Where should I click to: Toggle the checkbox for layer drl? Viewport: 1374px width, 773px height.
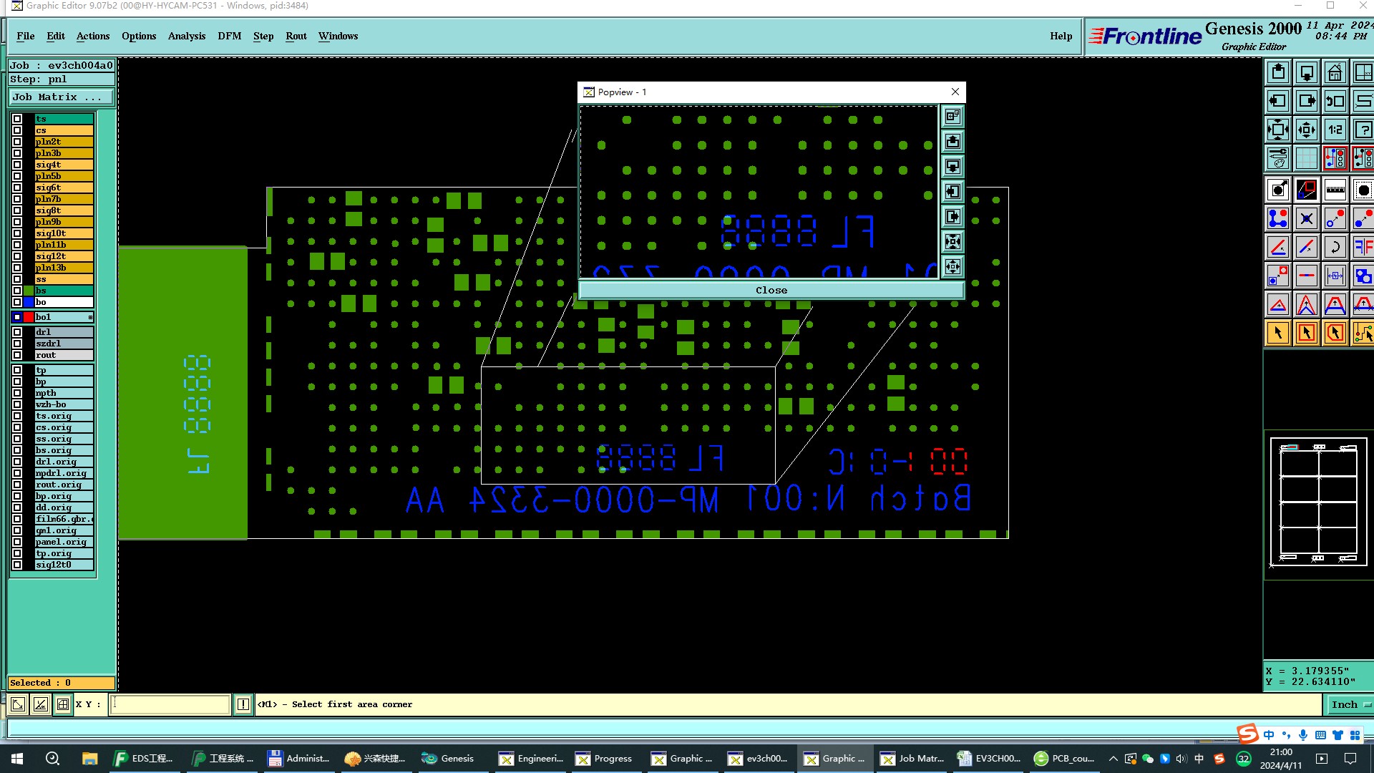coord(17,332)
